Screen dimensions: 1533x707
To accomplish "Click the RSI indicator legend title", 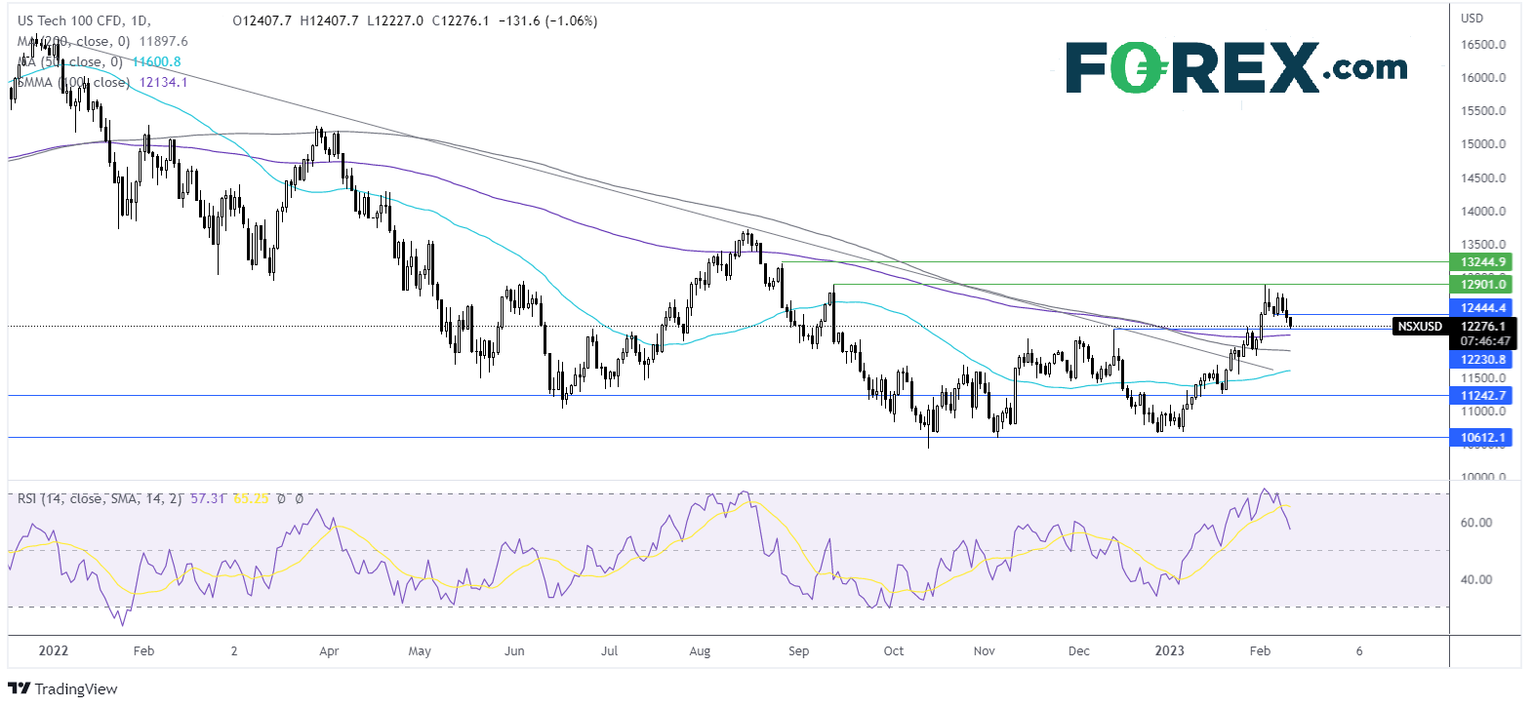I will click(100, 498).
